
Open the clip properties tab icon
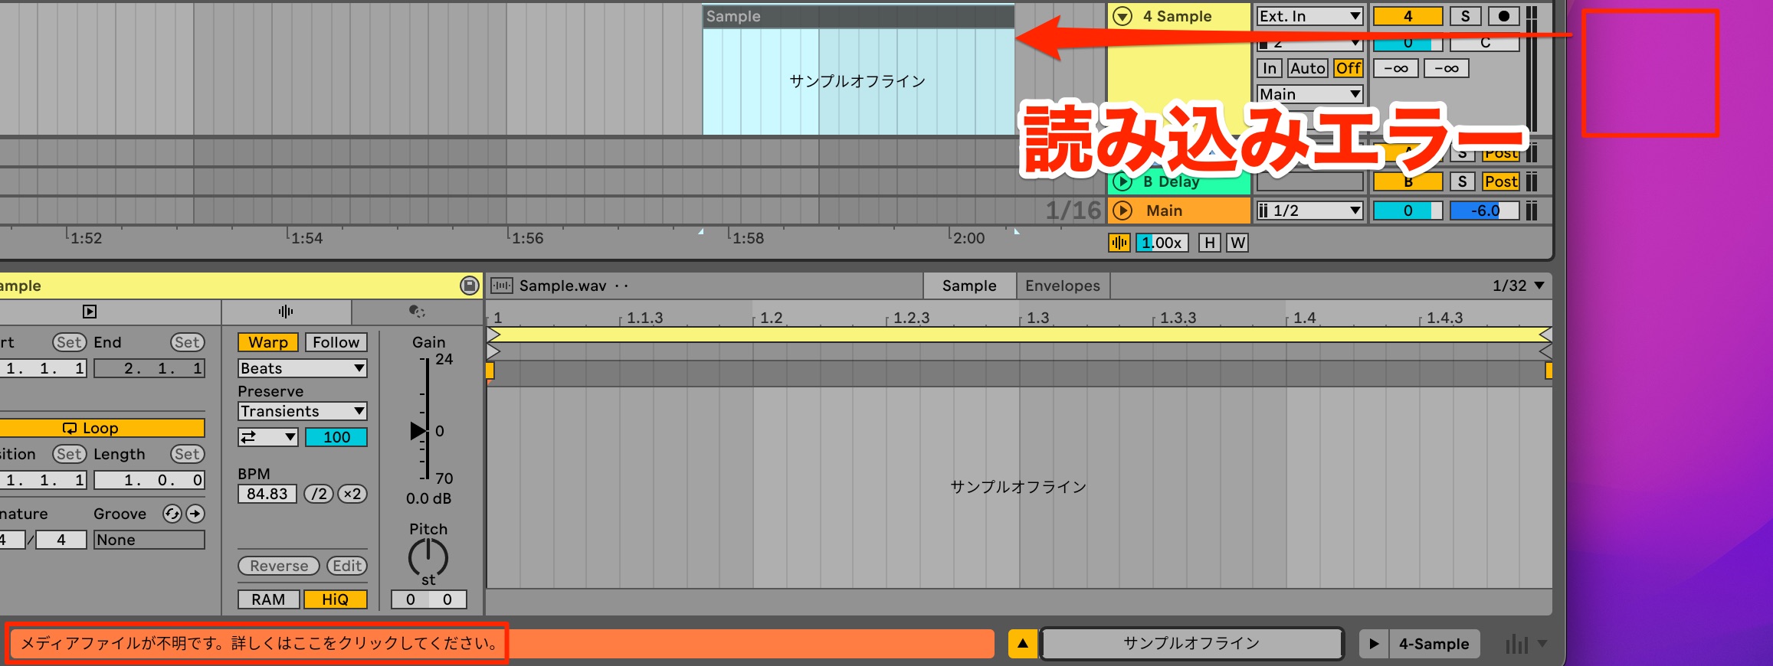tap(90, 312)
